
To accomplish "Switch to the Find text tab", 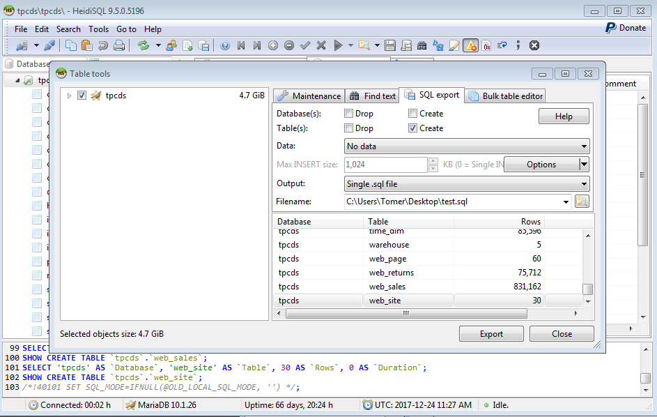I will [372, 96].
